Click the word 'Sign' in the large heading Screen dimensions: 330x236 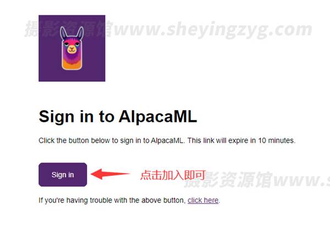[57, 117]
